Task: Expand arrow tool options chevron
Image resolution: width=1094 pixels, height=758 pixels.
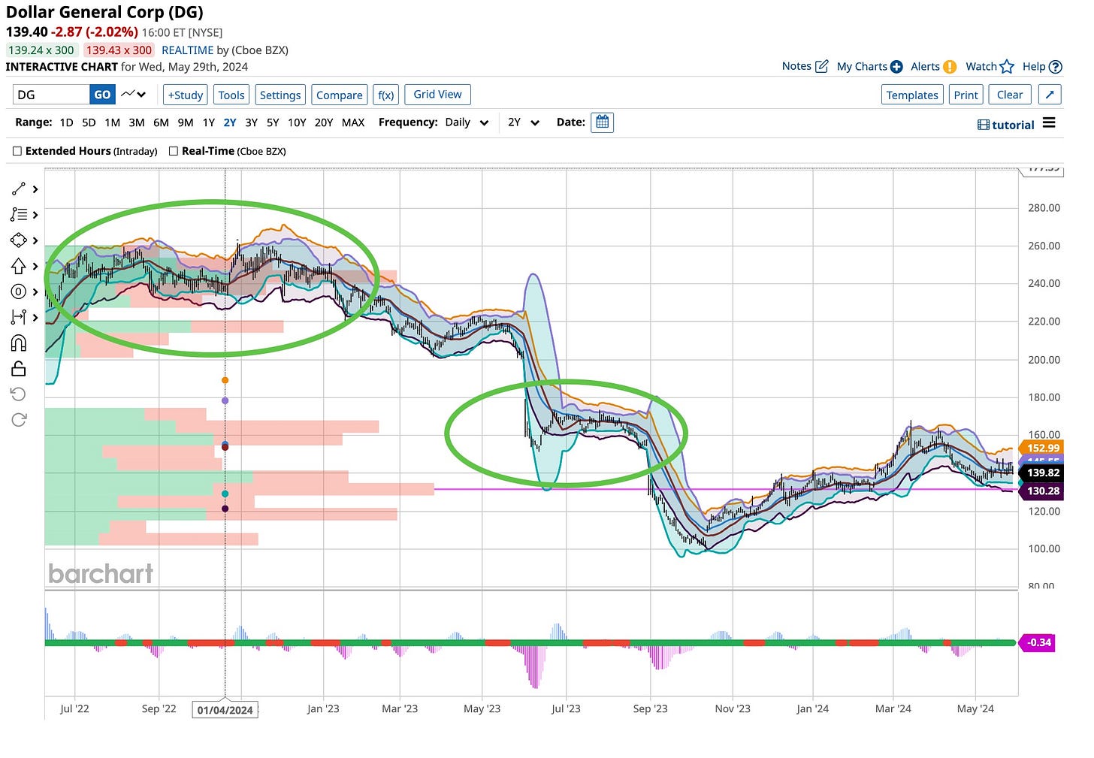Action: click(x=35, y=266)
